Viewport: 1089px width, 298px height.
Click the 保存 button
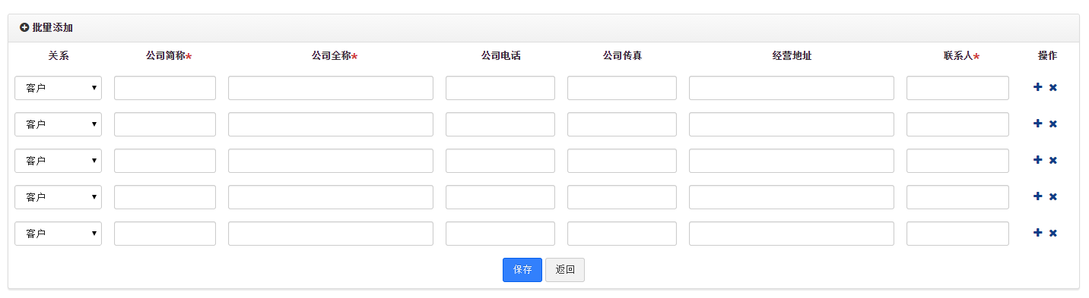[x=522, y=270]
